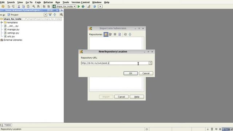Click gray square stop icon in Import dialog

click(x=115, y=34)
